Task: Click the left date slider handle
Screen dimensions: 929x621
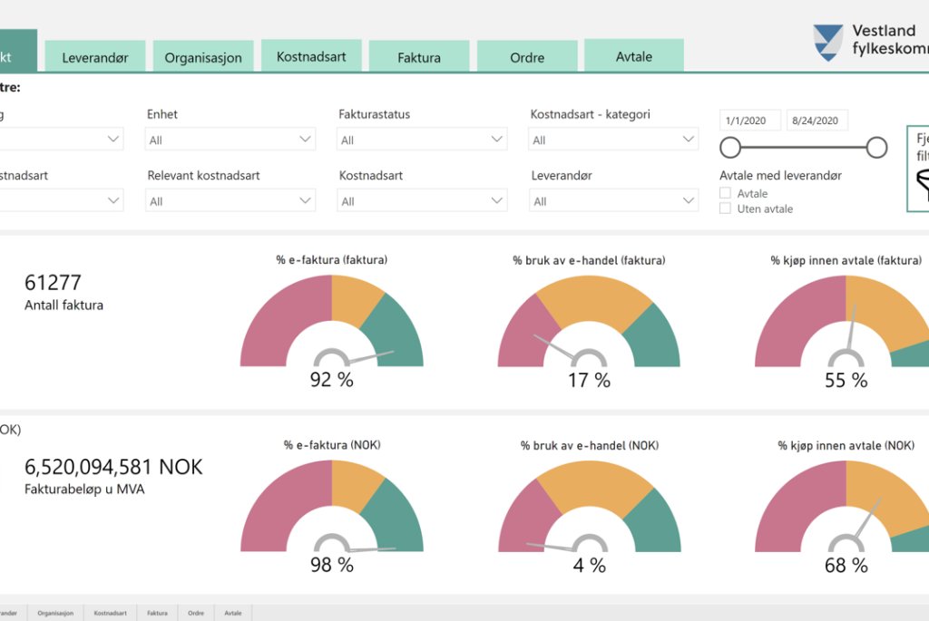Action: click(730, 148)
